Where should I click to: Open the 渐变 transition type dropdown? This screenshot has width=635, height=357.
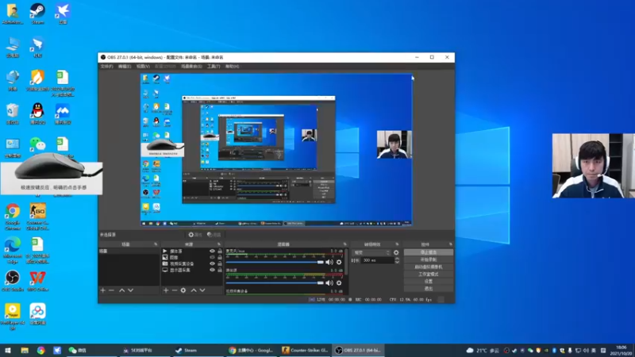[x=371, y=252]
